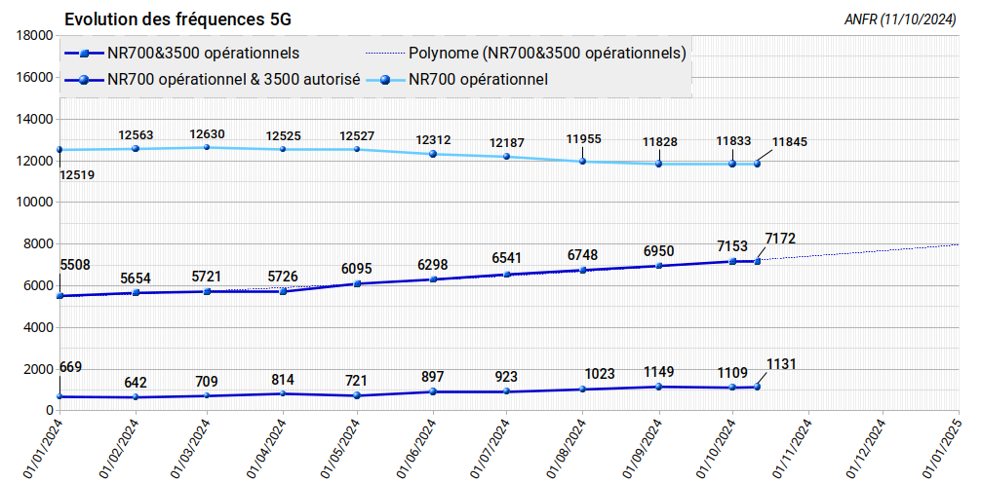The image size is (982, 483).
Task: Select the data point marker below value 11955
Action: (x=583, y=162)
